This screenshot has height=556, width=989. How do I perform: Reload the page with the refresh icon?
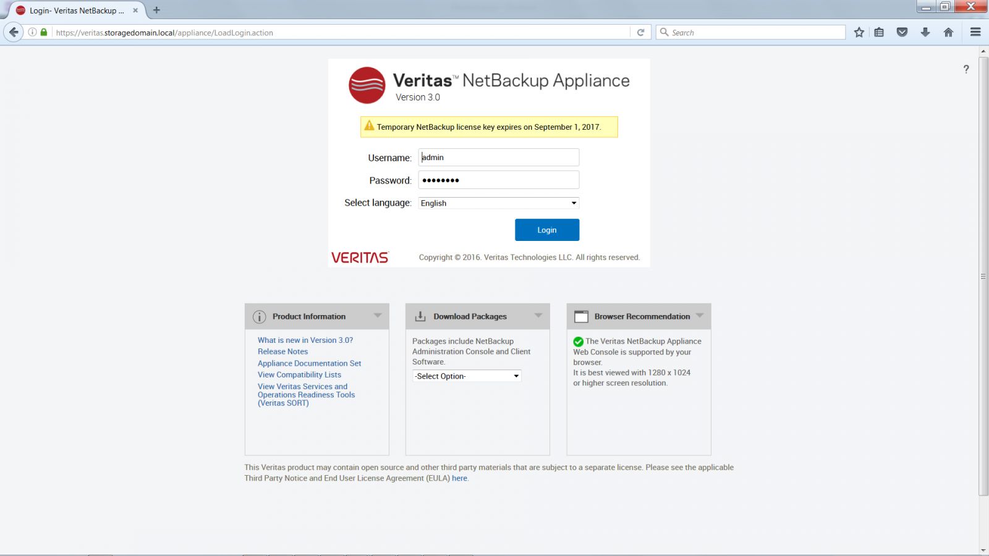641,32
